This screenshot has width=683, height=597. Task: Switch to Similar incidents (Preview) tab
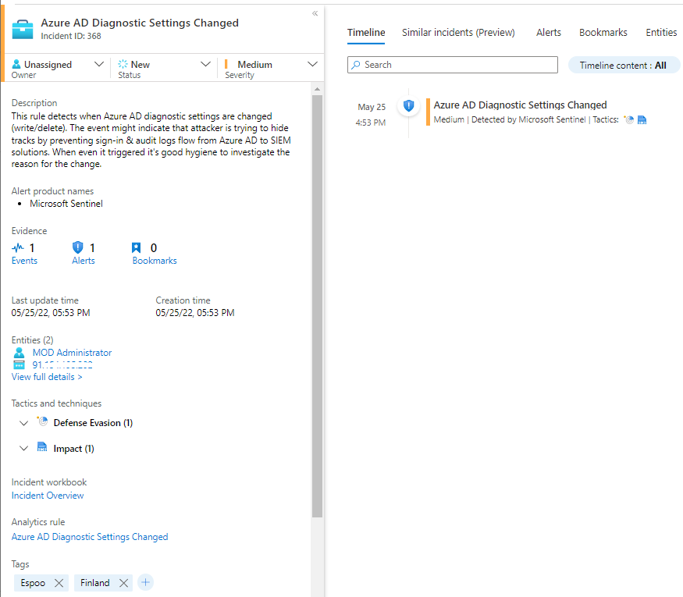click(458, 33)
